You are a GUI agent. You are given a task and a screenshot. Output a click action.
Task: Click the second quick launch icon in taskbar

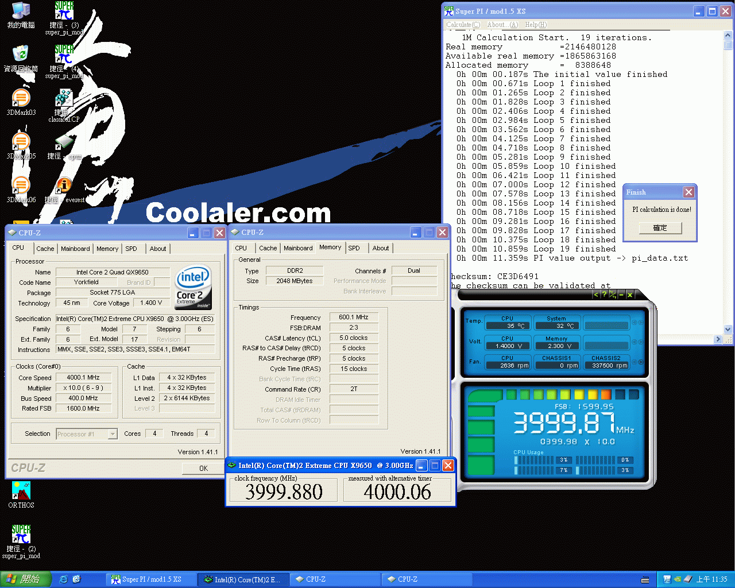point(76,579)
